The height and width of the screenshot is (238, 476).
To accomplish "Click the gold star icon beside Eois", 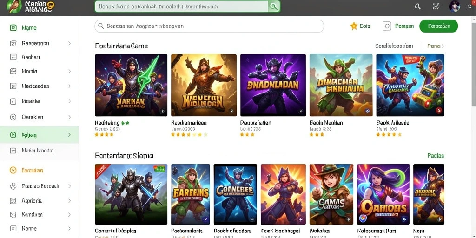I will pyautogui.click(x=354, y=26).
